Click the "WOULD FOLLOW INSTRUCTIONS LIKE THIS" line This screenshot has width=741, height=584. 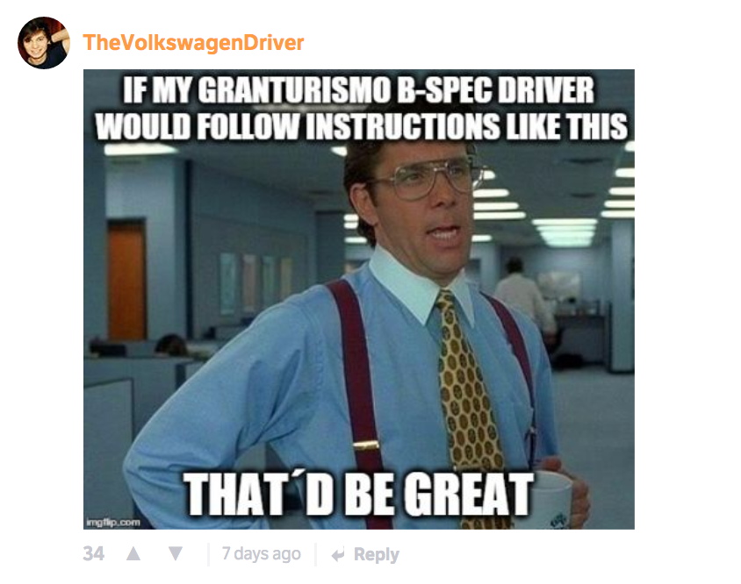coord(361,126)
